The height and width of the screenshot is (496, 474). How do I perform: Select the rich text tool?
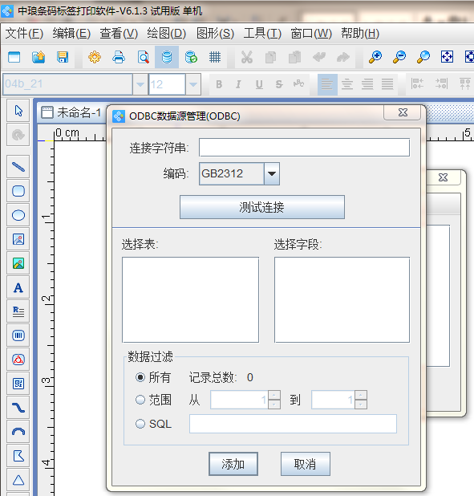(18, 311)
